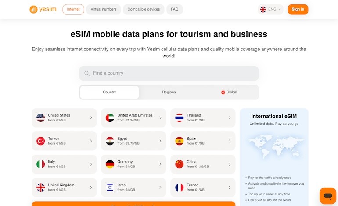
Task: Click the Sign in button
Action: [x=298, y=9]
